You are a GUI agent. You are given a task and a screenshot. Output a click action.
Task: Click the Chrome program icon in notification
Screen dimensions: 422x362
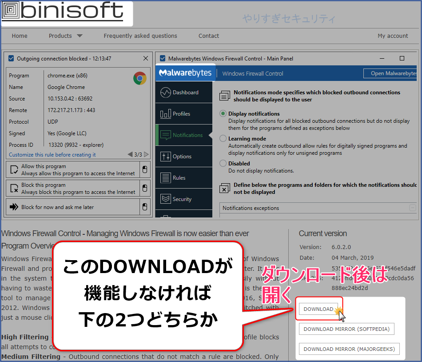[140, 78]
